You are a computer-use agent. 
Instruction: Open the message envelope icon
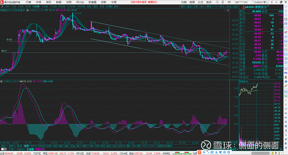[x=229, y=2]
